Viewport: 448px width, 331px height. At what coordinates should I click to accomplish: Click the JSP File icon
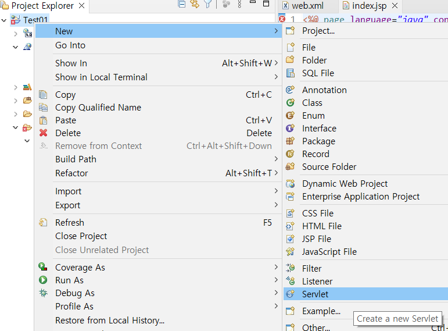(x=291, y=239)
